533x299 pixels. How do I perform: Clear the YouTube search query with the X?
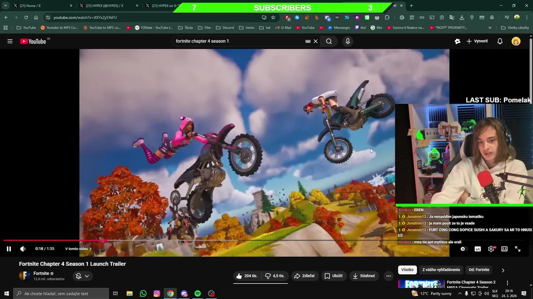click(x=316, y=41)
